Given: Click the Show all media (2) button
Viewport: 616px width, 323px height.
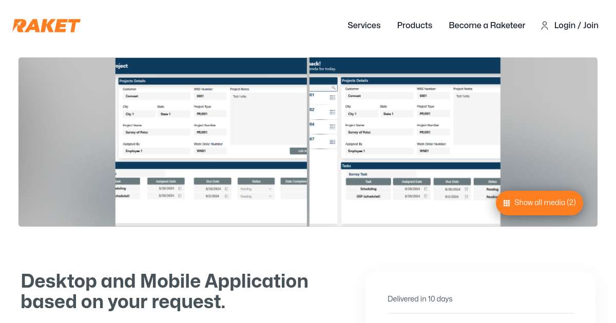Looking at the screenshot, I should tap(540, 203).
